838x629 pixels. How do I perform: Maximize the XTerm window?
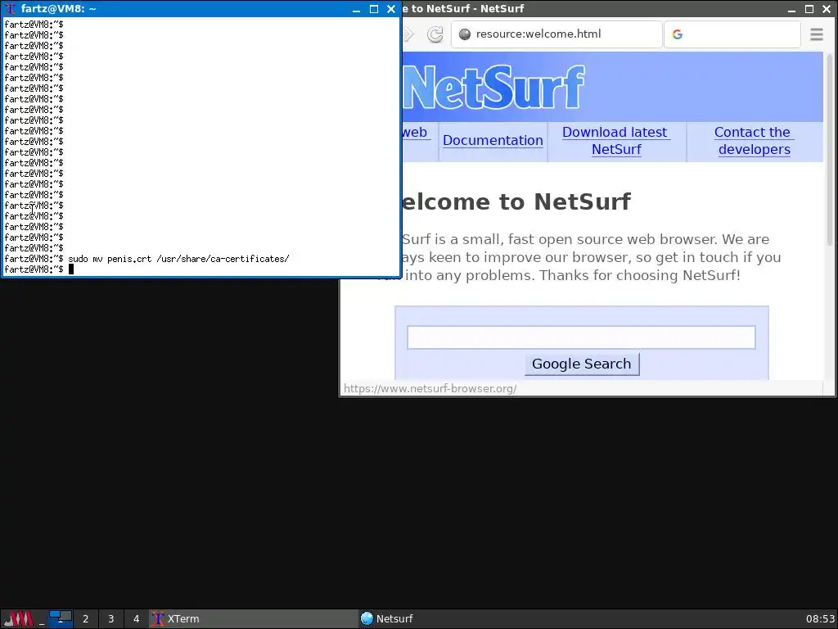[x=373, y=9]
